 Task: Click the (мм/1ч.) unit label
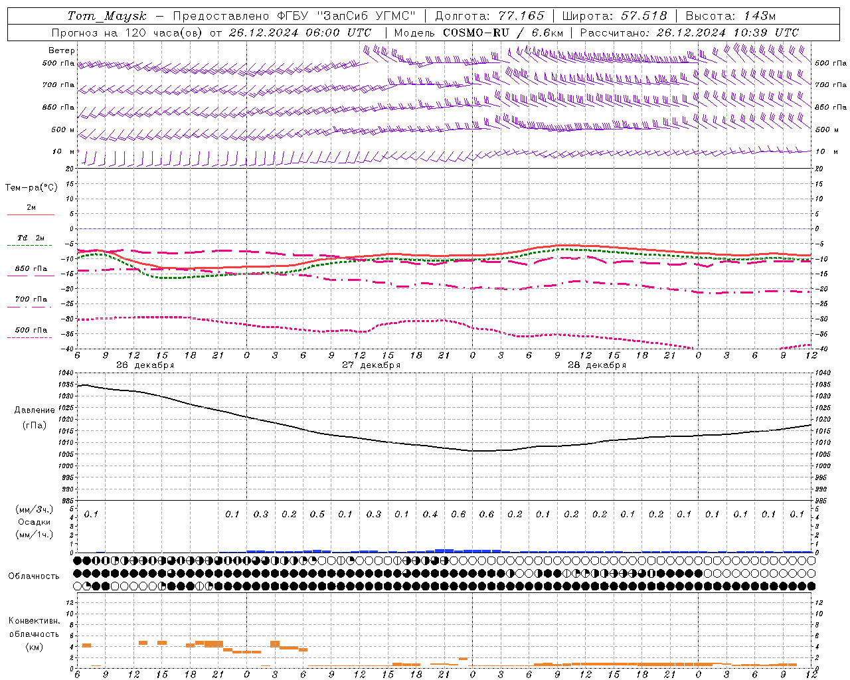[35, 535]
